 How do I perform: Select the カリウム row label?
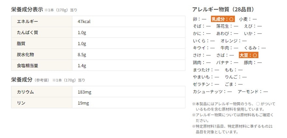(25, 92)
